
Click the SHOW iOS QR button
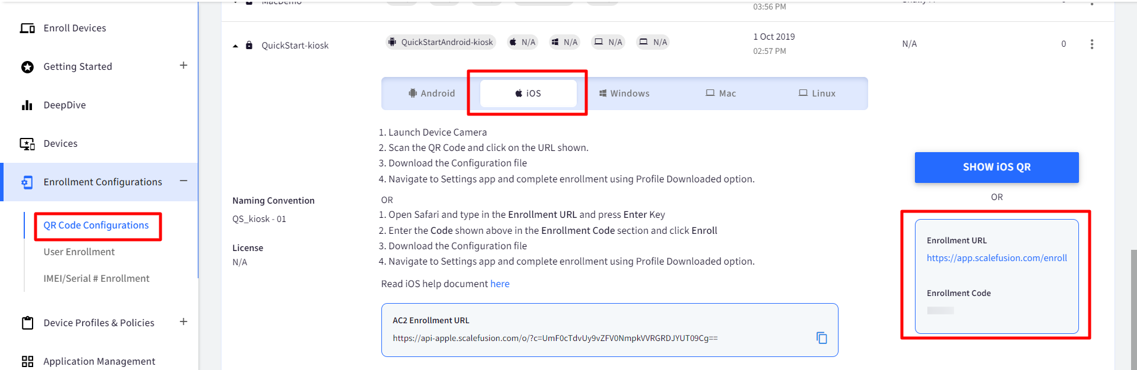coord(997,168)
